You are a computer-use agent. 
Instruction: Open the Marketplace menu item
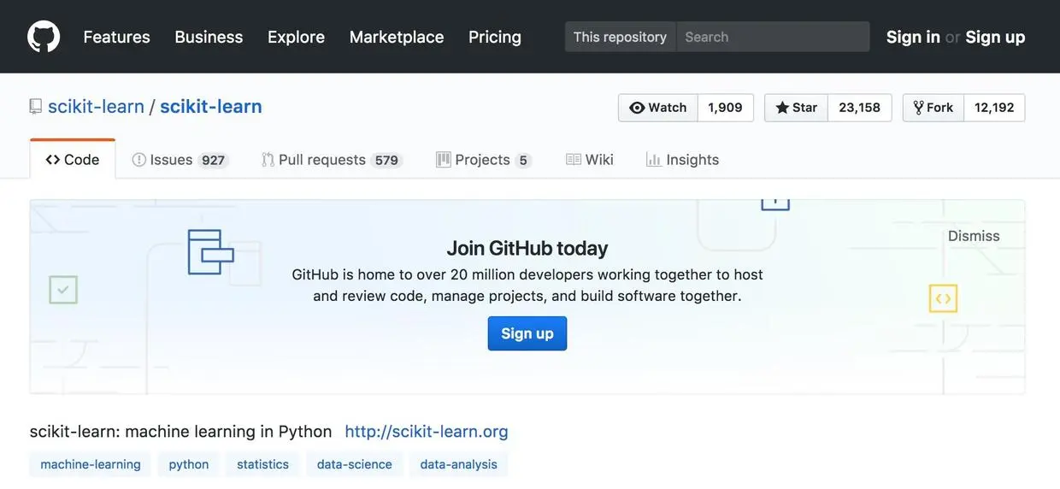(397, 37)
